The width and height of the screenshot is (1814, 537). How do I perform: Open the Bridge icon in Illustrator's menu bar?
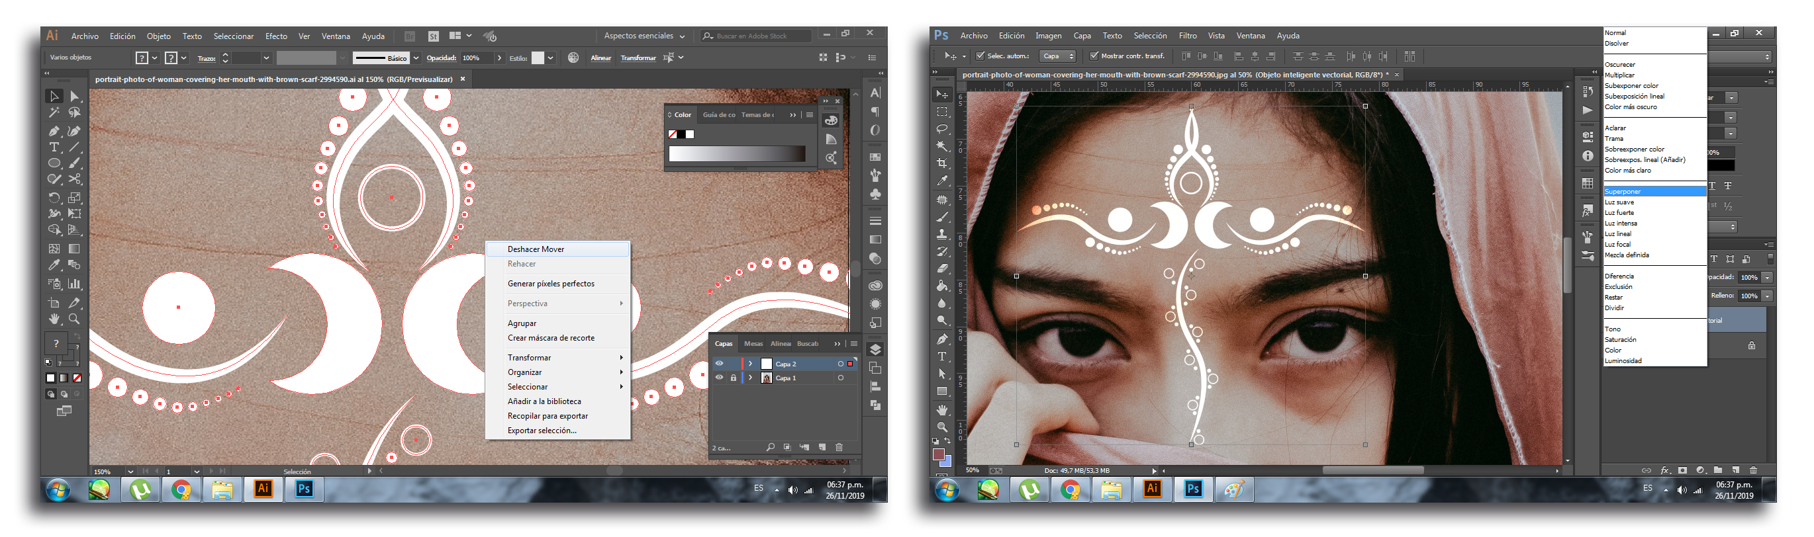pyautogui.click(x=410, y=36)
